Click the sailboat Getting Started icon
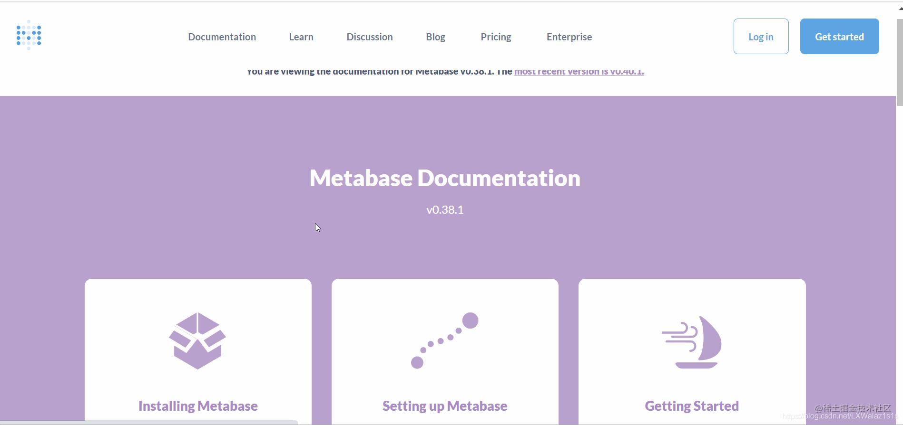903x425 pixels. [x=691, y=341]
